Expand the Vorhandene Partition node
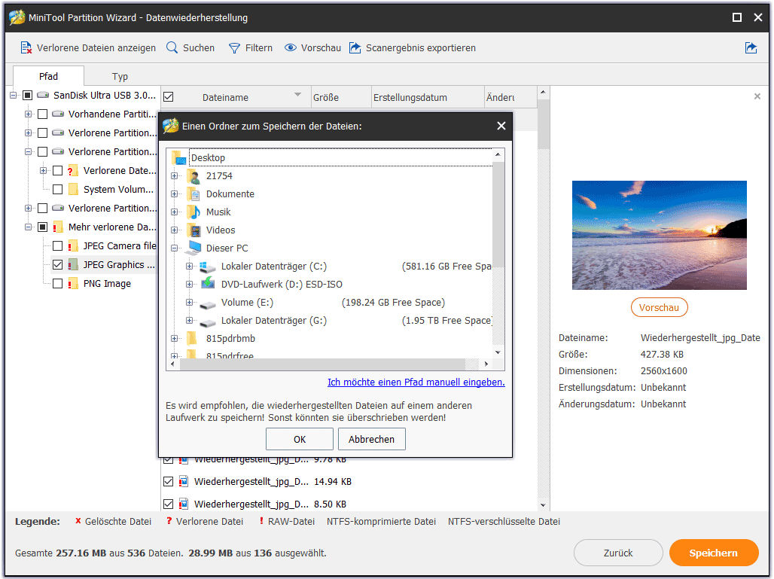Image resolution: width=774 pixels, height=579 pixels. pyautogui.click(x=29, y=114)
